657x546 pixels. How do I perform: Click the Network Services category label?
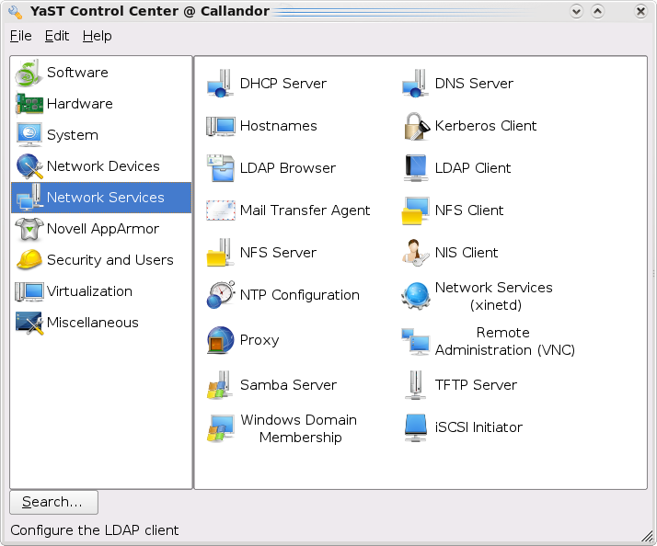(105, 198)
